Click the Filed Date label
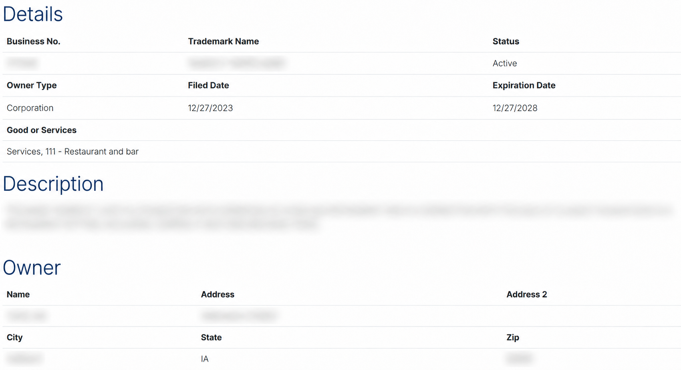Viewport: 681px width, 370px height. (x=208, y=86)
